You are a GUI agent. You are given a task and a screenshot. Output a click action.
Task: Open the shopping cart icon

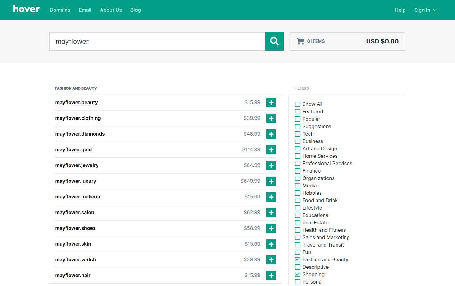coord(300,41)
